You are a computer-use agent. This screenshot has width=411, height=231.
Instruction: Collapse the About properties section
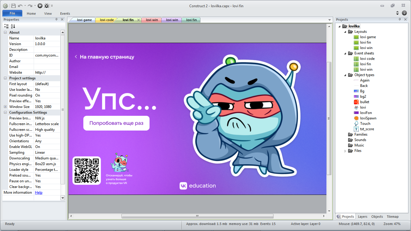pos(5,32)
